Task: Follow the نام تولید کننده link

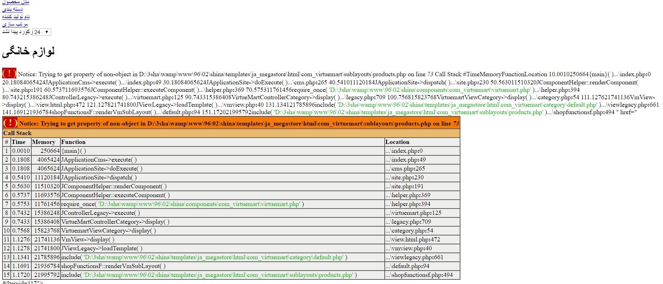Action: coord(16,17)
